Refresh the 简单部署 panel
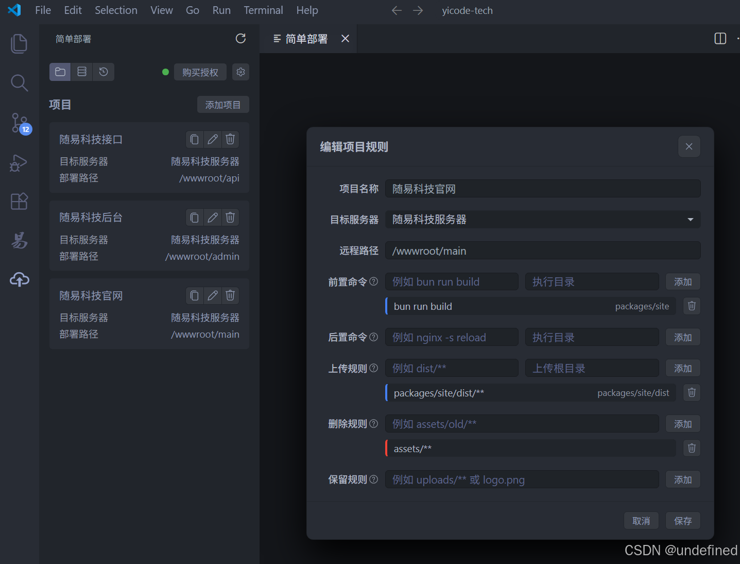This screenshot has height=564, width=740. click(240, 39)
